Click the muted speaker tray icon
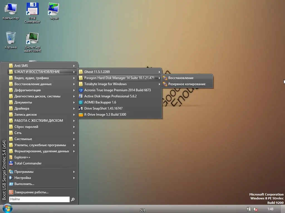Viewport: 285px width, 213px height. [255, 209]
